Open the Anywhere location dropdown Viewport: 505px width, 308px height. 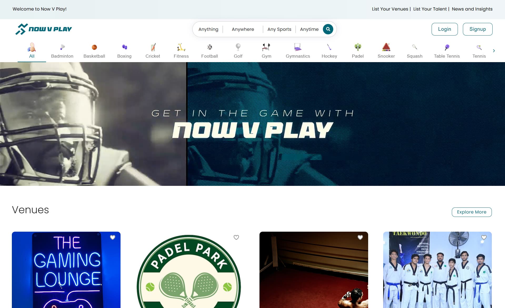[243, 29]
